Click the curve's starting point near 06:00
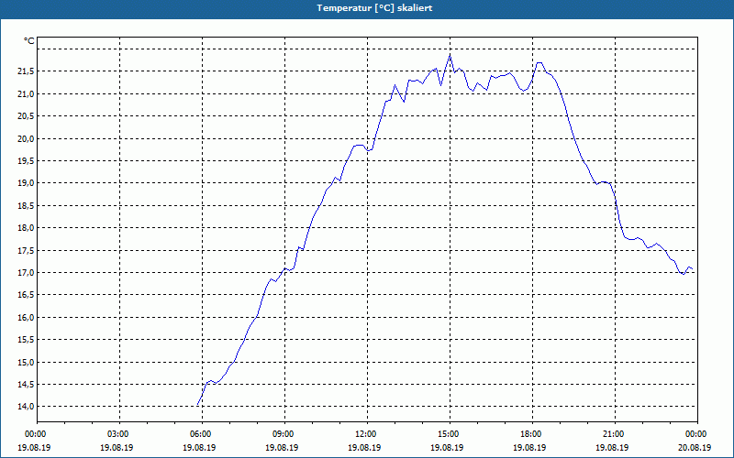This screenshot has width=734, height=458. coord(197,404)
